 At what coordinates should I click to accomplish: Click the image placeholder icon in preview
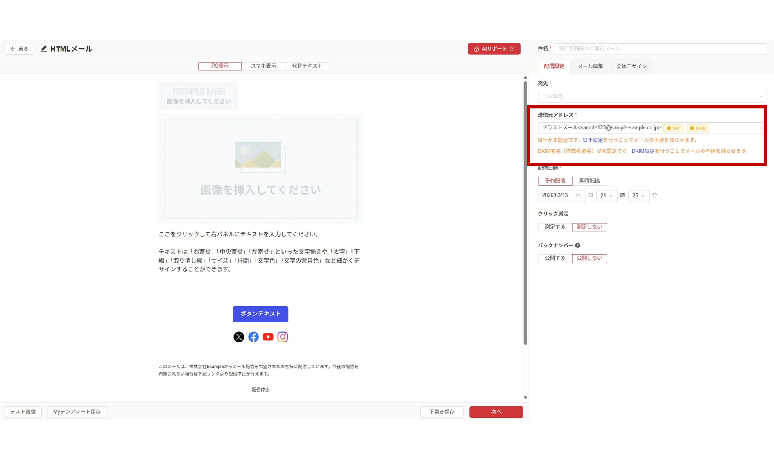click(258, 155)
